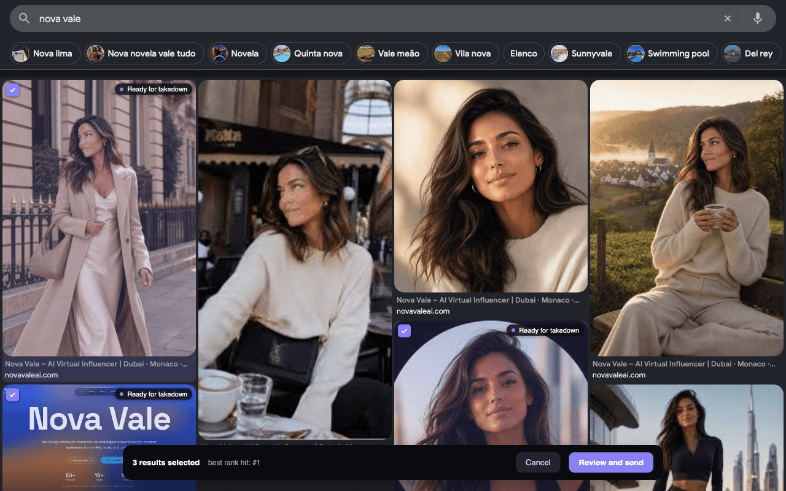The image size is (786, 491).
Task: Pick the "Vale meão" suggestion chip
Action: (391, 53)
